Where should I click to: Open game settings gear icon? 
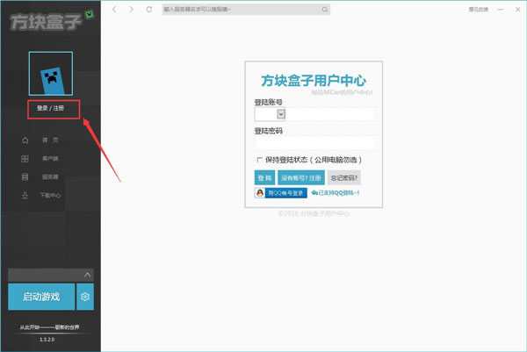tap(85, 297)
